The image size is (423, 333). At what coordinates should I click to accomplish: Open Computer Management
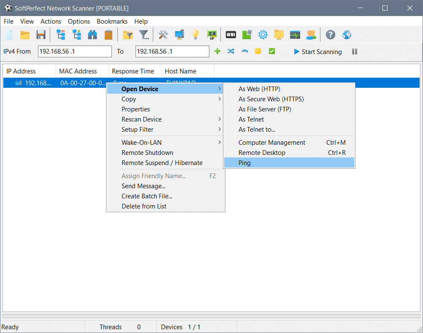point(289,142)
